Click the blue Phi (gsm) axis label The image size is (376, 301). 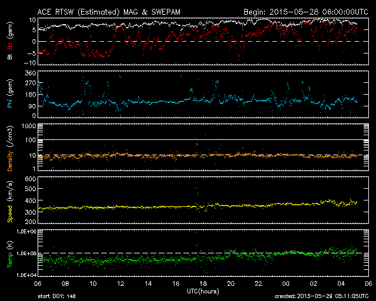pos(9,94)
